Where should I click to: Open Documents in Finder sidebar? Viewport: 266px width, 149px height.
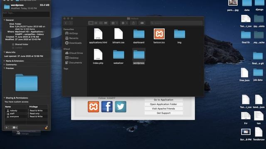pyautogui.click(x=74, y=62)
